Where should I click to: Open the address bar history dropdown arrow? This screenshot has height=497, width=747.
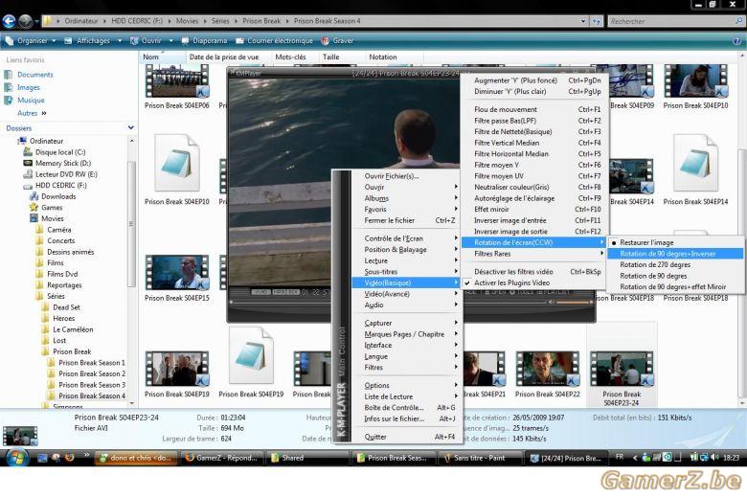click(x=583, y=21)
